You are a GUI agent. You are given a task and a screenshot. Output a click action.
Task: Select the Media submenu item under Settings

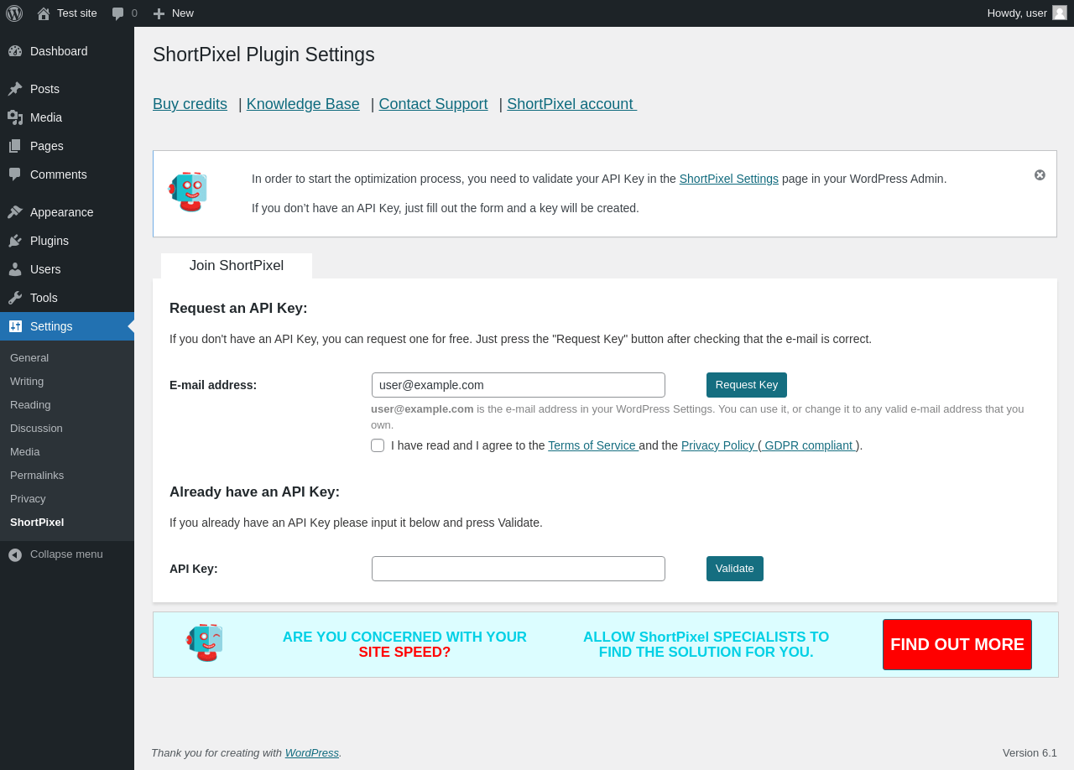point(67,452)
